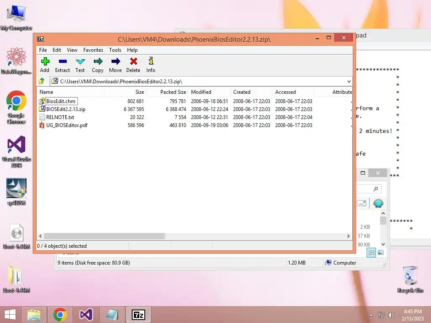Select the BIOSEdit2.2.13.zip archive icon
Screen dimensions: 431x323
pos(42,109)
